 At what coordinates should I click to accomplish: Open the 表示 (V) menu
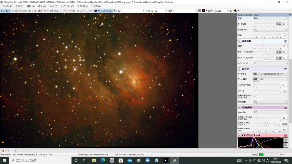pos(42,6)
